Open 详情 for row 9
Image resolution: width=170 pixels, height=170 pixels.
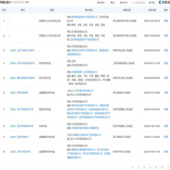pyautogui.click(x=166, y=137)
